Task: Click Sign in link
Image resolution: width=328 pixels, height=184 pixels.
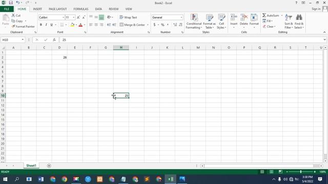Action: 316,9
